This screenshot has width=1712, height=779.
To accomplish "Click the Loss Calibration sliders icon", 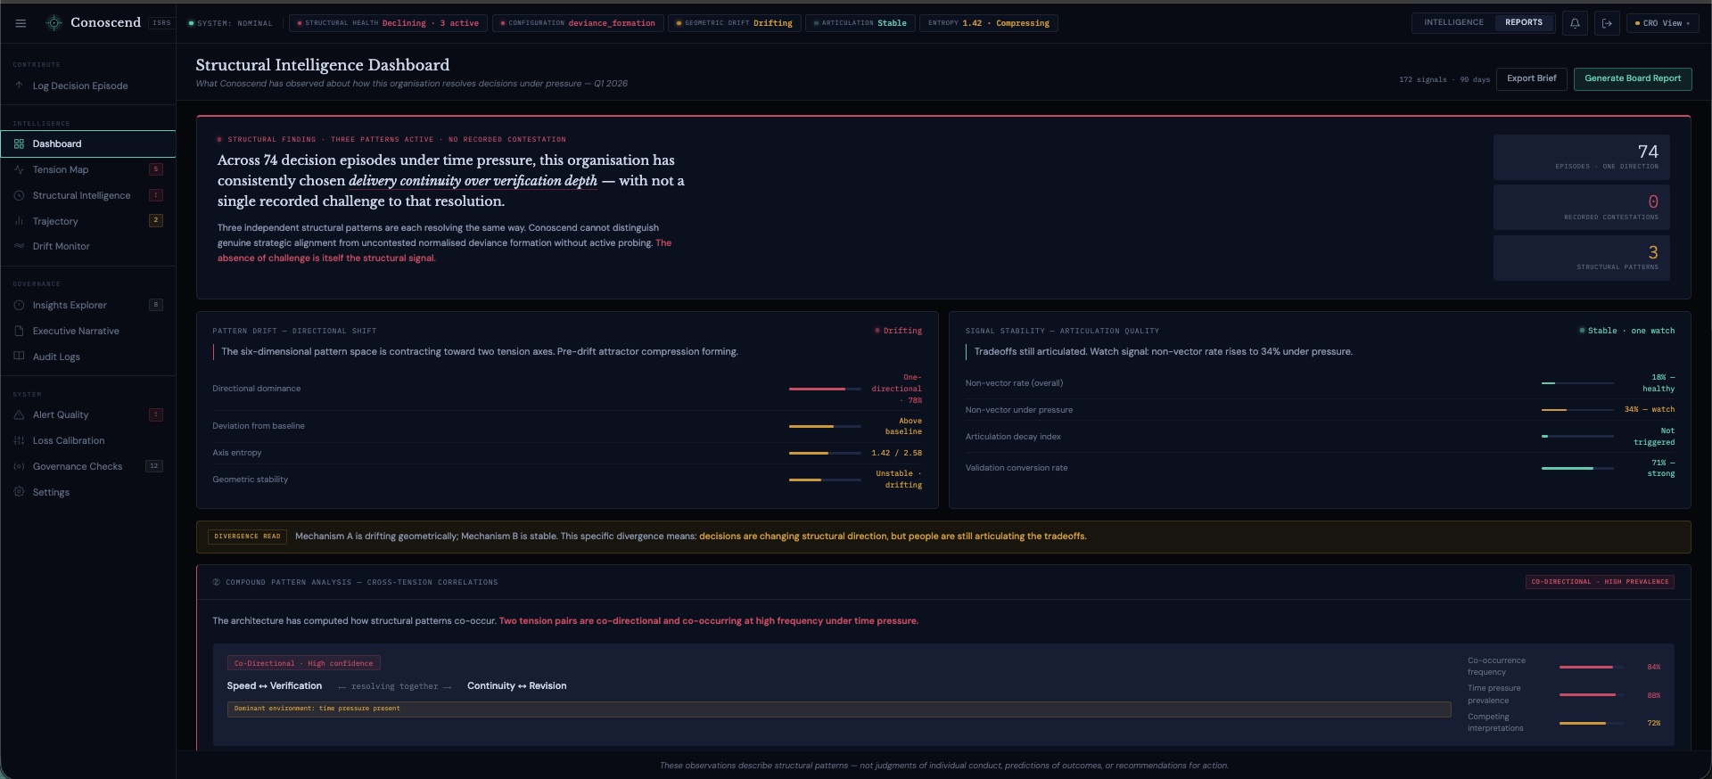I will tap(19, 440).
